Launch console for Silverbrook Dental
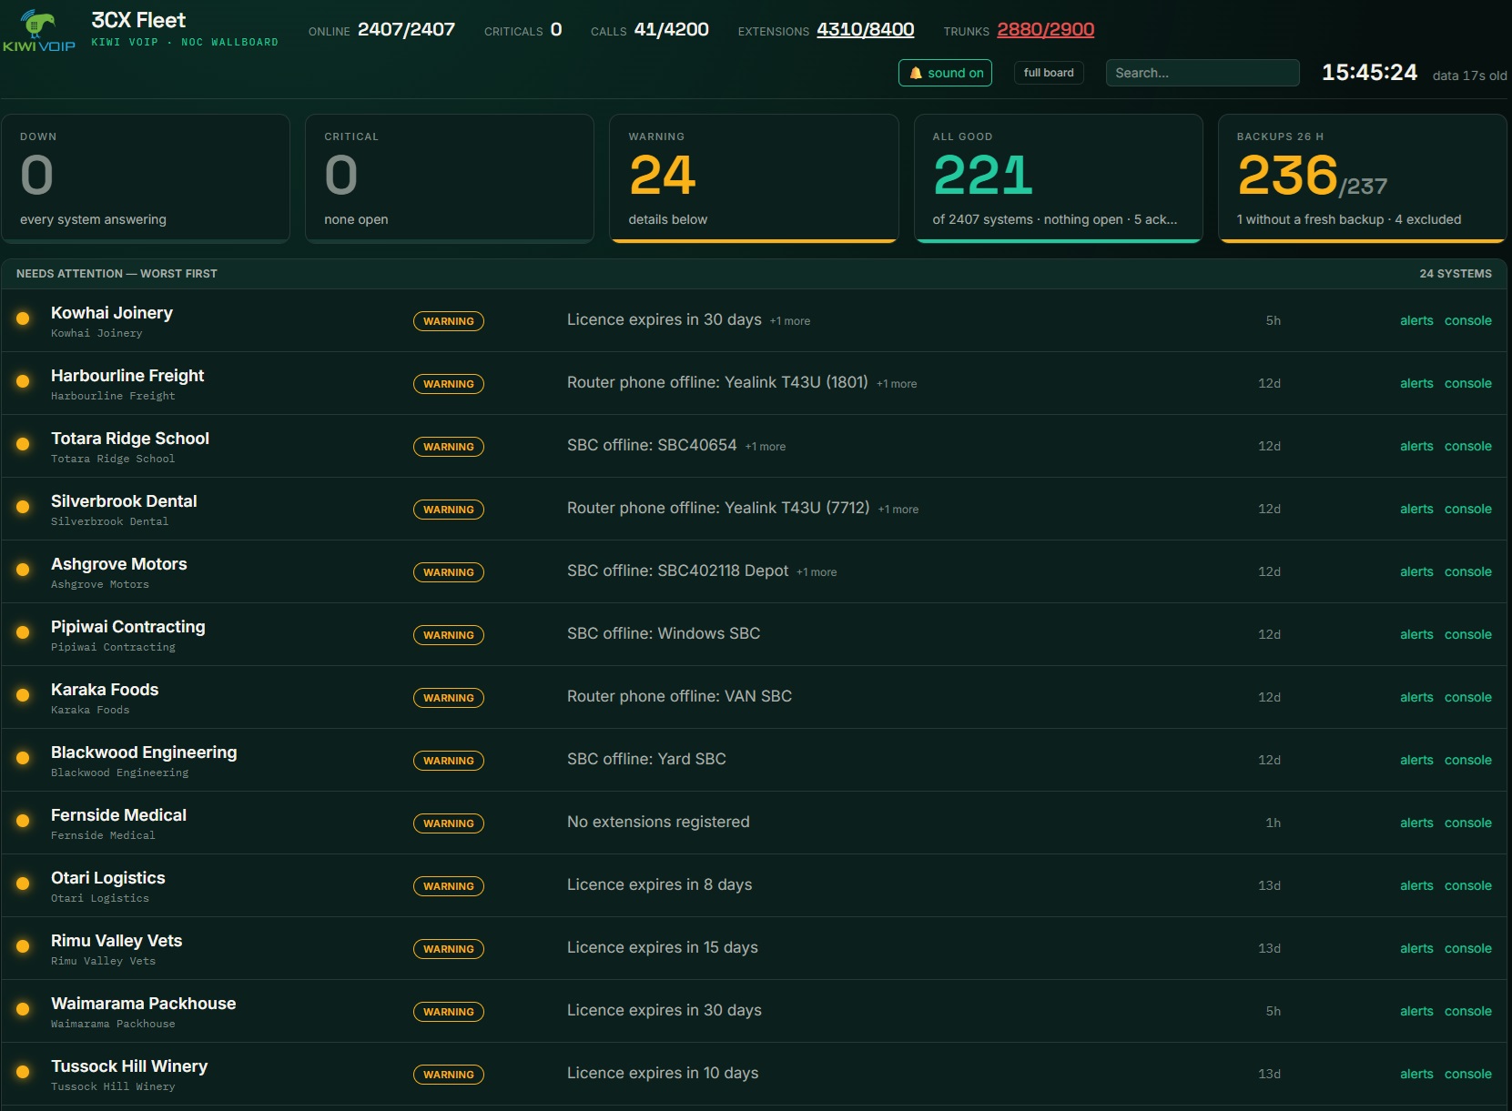This screenshot has height=1111, width=1512. click(x=1468, y=509)
